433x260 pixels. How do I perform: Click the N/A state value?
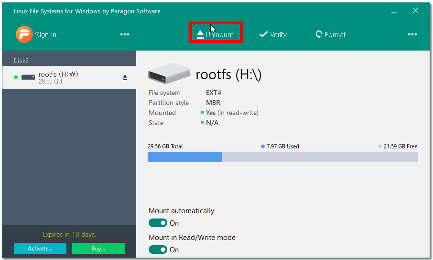(212, 123)
